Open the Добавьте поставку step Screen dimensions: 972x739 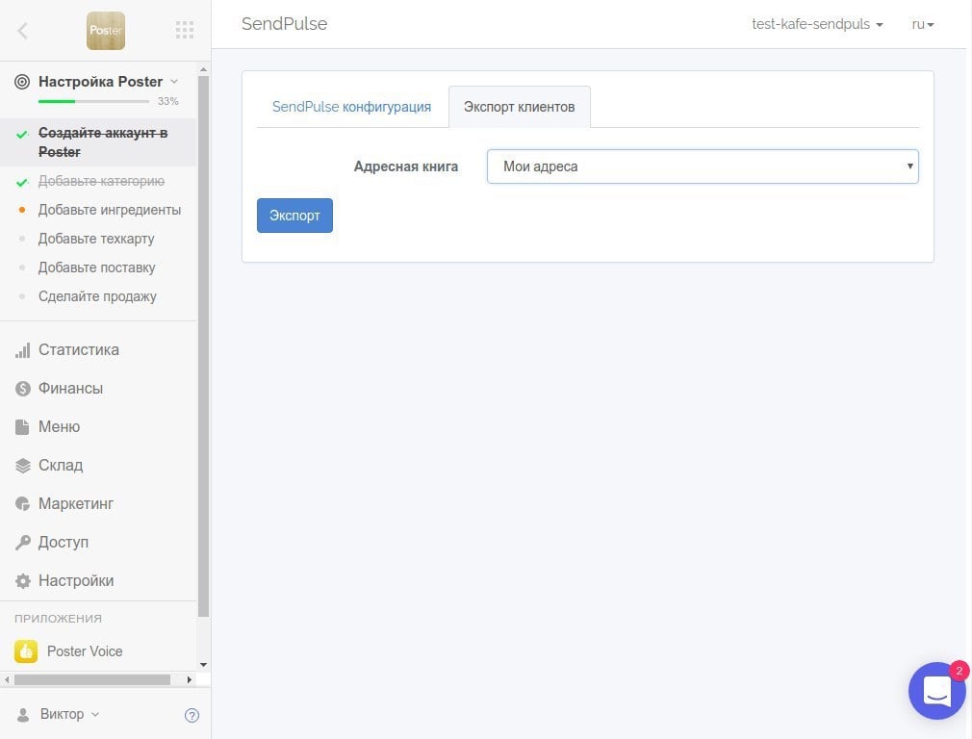tap(96, 268)
